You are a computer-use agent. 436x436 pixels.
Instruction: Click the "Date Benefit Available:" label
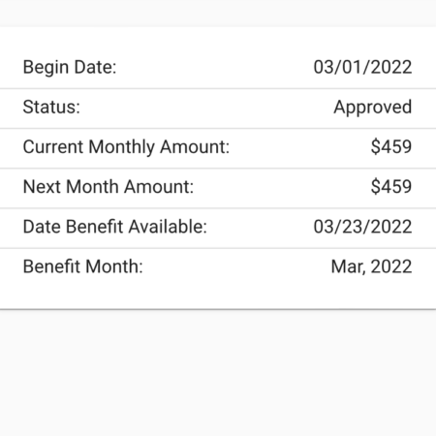point(115,227)
